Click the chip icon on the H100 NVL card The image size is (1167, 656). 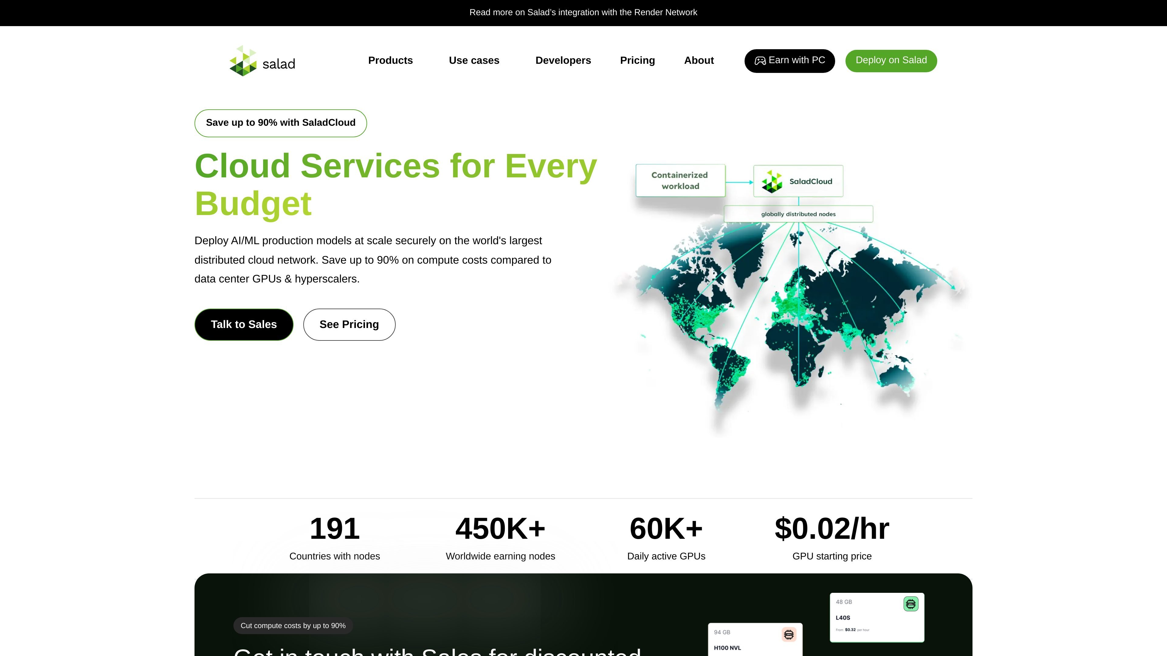[789, 635]
